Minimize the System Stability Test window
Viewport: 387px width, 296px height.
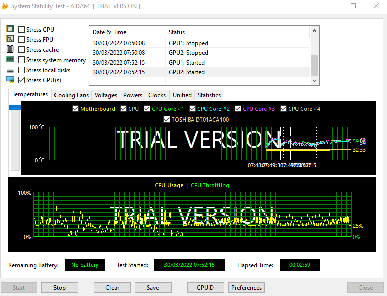click(x=330, y=6)
